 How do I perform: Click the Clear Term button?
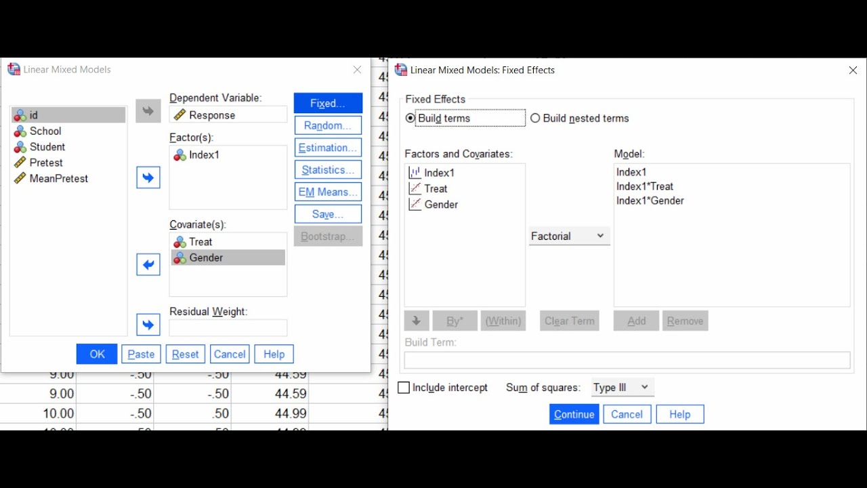569,321
